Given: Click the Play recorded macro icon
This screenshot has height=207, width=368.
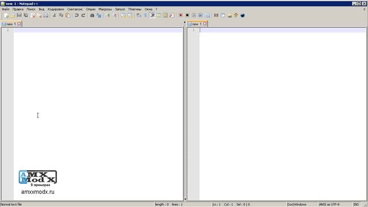Looking at the screenshot, I should coord(194,16).
